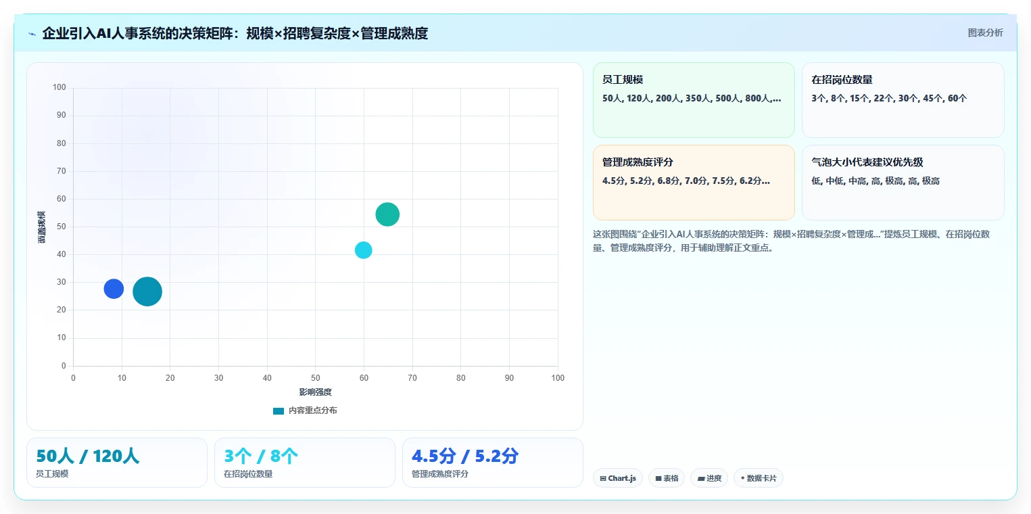Select the dark blue bubble in chart

point(114,289)
